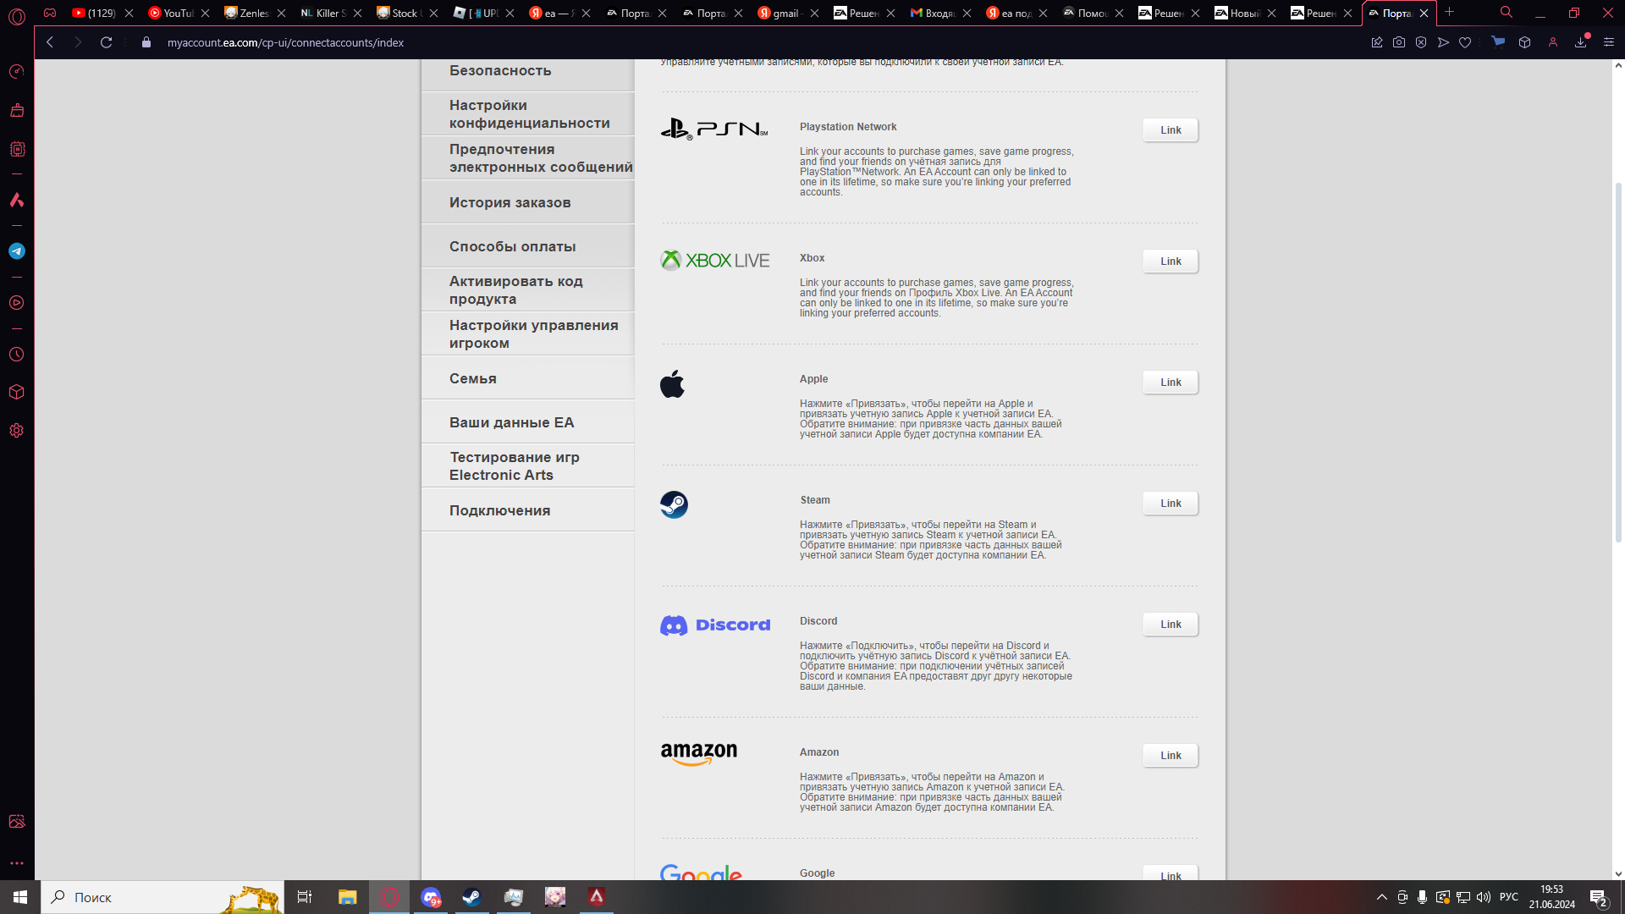Open Предпочтения электронных сообщений menu item

(x=528, y=158)
